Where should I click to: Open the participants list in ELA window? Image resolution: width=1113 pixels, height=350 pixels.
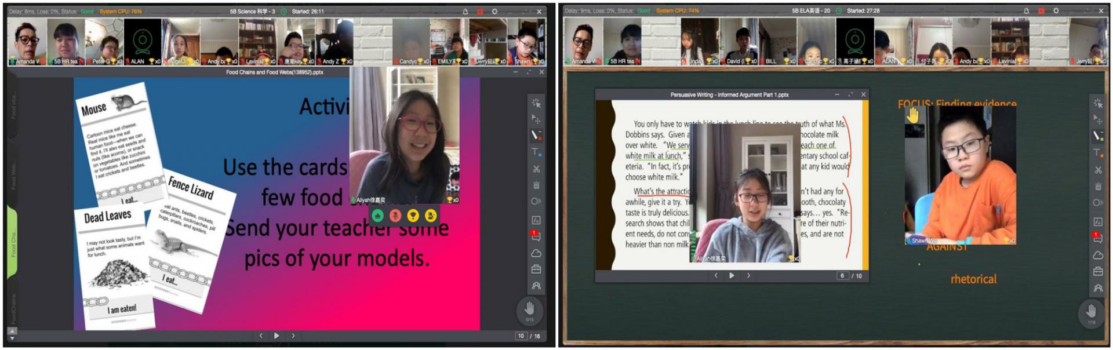(1098, 288)
